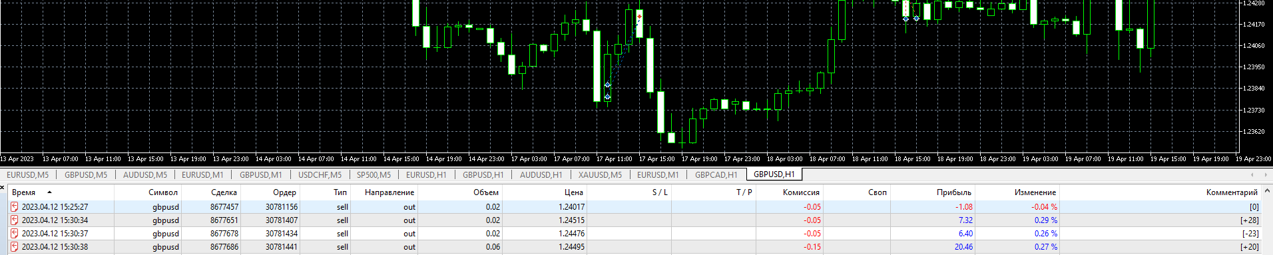The image size is (1273, 255).
Task: Switch to the XAUUSD,M5 chart tab
Action: click(x=600, y=175)
